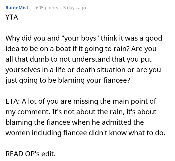Click the "605 points" score label
The width and height of the screenshot is (175, 161).
coord(47,8)
